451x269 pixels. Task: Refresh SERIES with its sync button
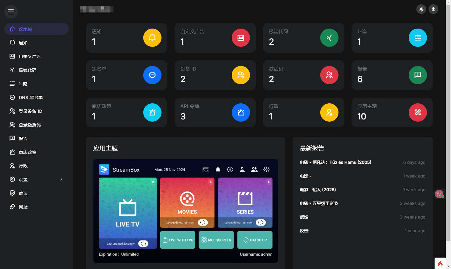261,222
